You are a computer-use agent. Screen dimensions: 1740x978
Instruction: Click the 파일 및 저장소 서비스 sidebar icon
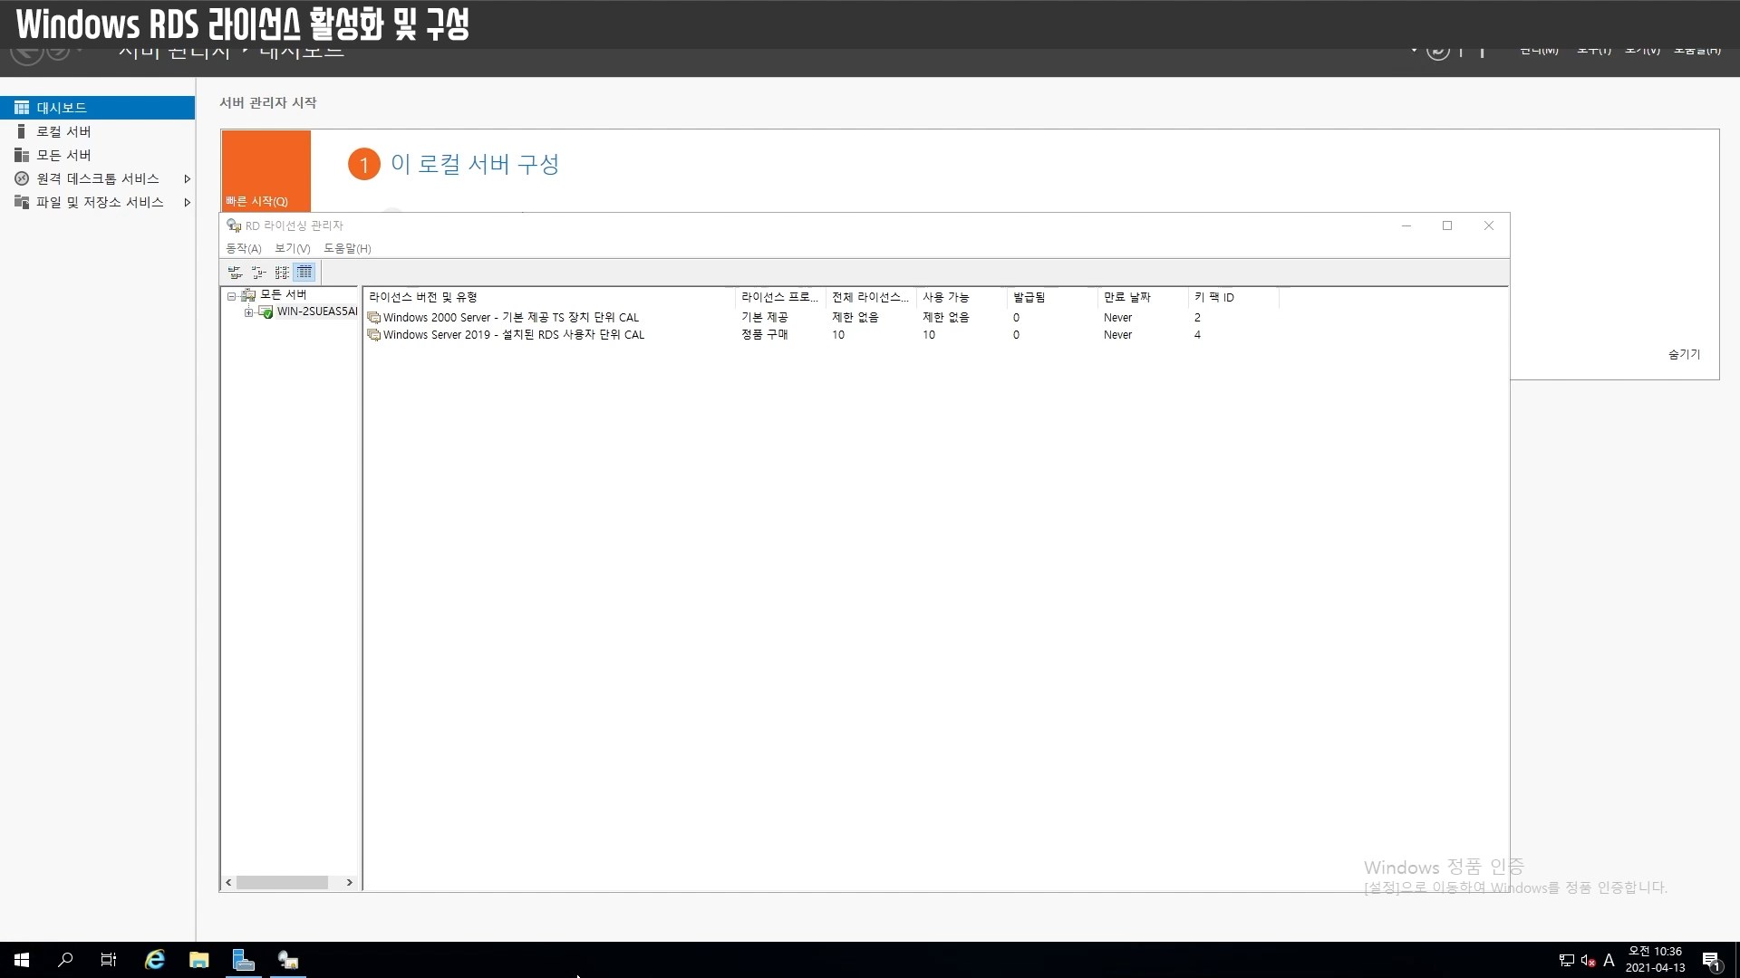[x=22, y=202]
